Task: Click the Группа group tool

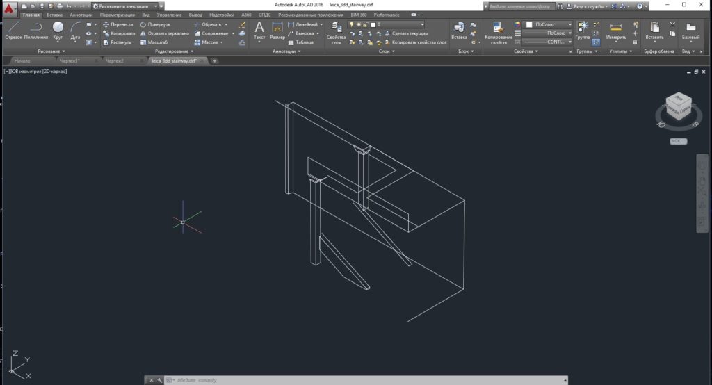Action: [583, 31]
